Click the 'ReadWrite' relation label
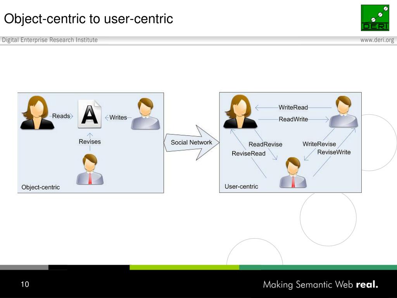This screenshot has height=298, width=397. (x=293, y=119)
